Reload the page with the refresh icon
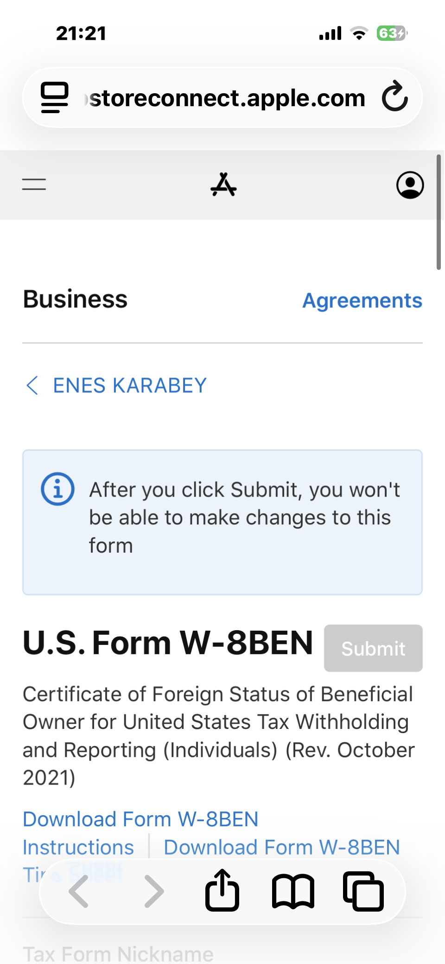Screen dimensions: 445x964 coord(394,96)
